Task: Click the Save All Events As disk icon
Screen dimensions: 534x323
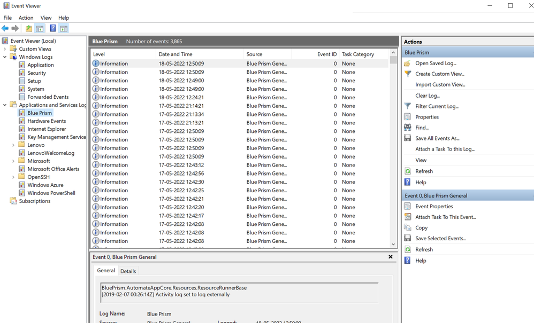Action: point(408,138)
